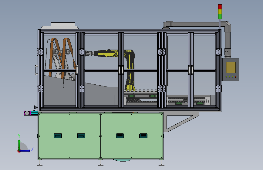263x170 pixels.
Task: Select the leftmost leveling foot of the cabinet
Action: pos(39,163)
